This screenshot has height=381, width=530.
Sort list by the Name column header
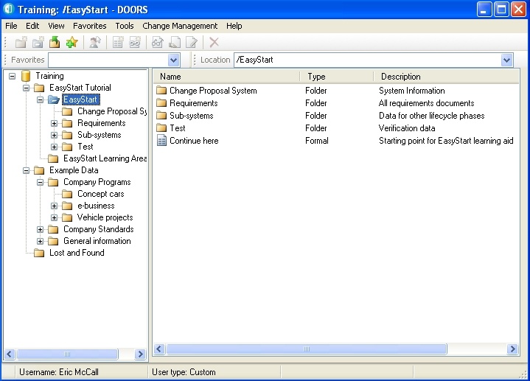226,77
